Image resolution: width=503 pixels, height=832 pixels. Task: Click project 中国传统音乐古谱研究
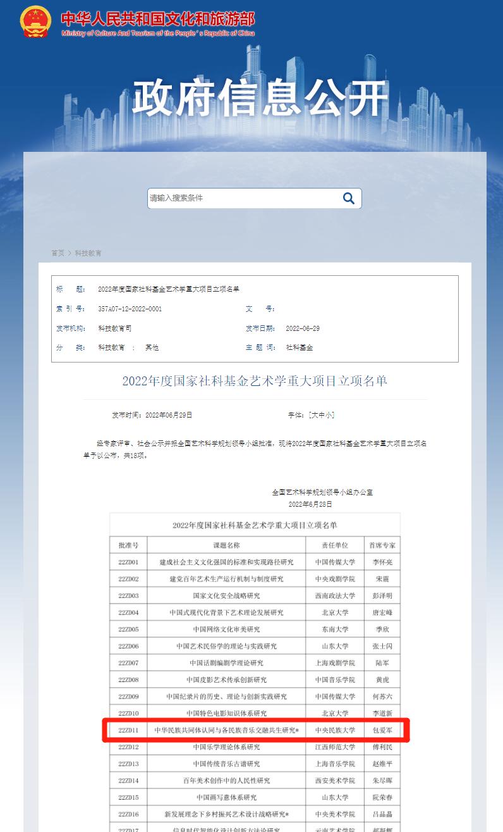point(226,764)
